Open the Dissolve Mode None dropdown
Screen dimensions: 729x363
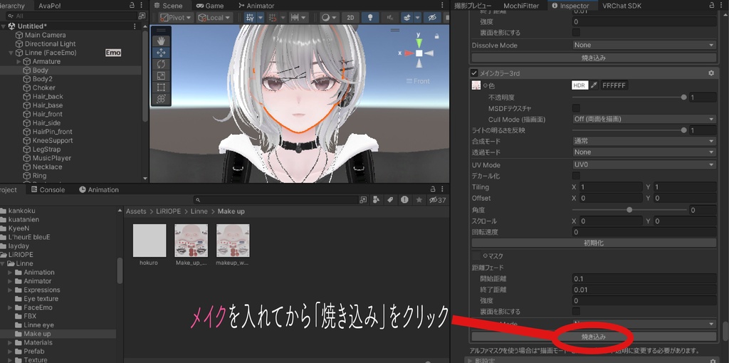tap(644, 45)
